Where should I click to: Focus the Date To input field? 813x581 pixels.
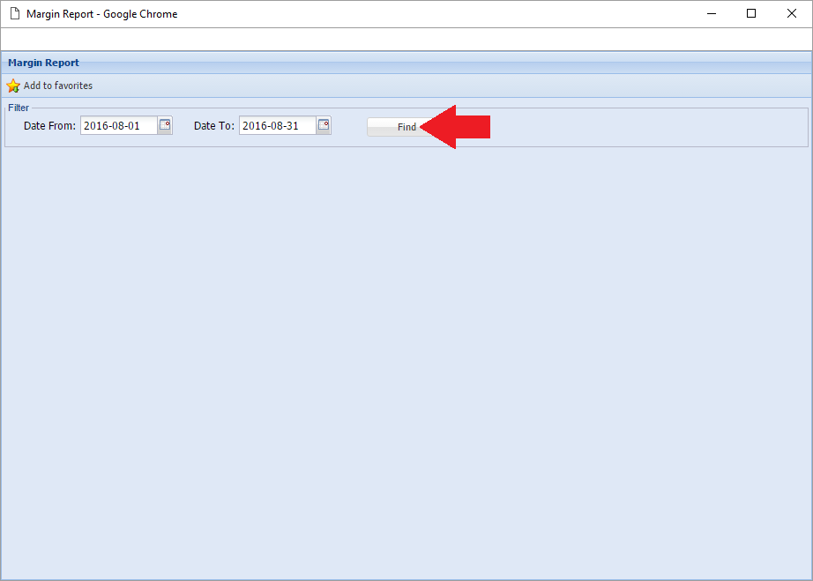click(x=278, y=125)
